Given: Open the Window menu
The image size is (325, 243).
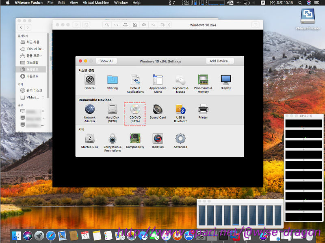Looking at the screenshot, I should [121, 3].
